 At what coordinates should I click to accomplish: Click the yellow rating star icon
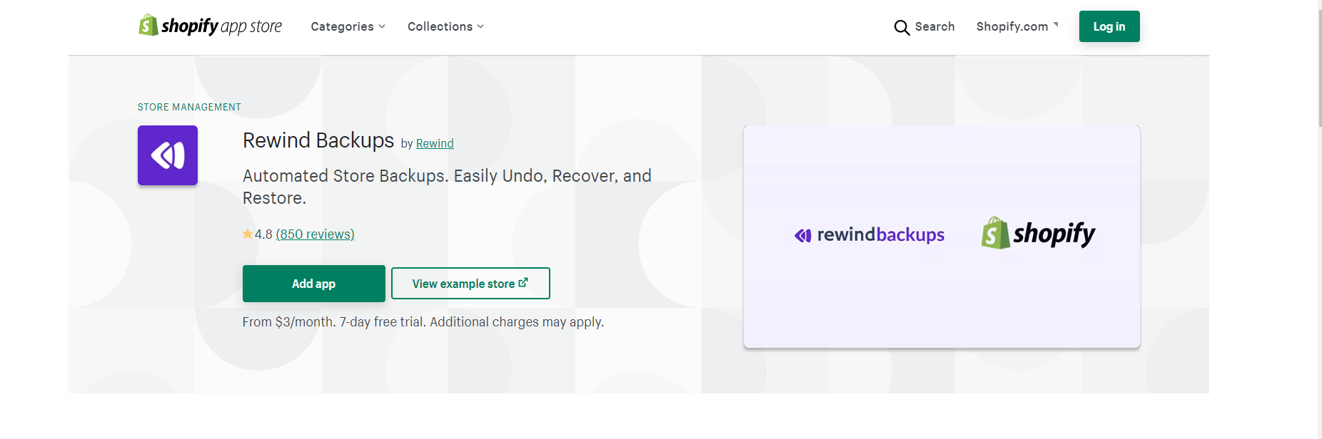pos(248,234)
